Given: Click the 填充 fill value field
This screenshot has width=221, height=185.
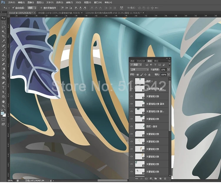Looking at the screenshot, I should point(163,75).
